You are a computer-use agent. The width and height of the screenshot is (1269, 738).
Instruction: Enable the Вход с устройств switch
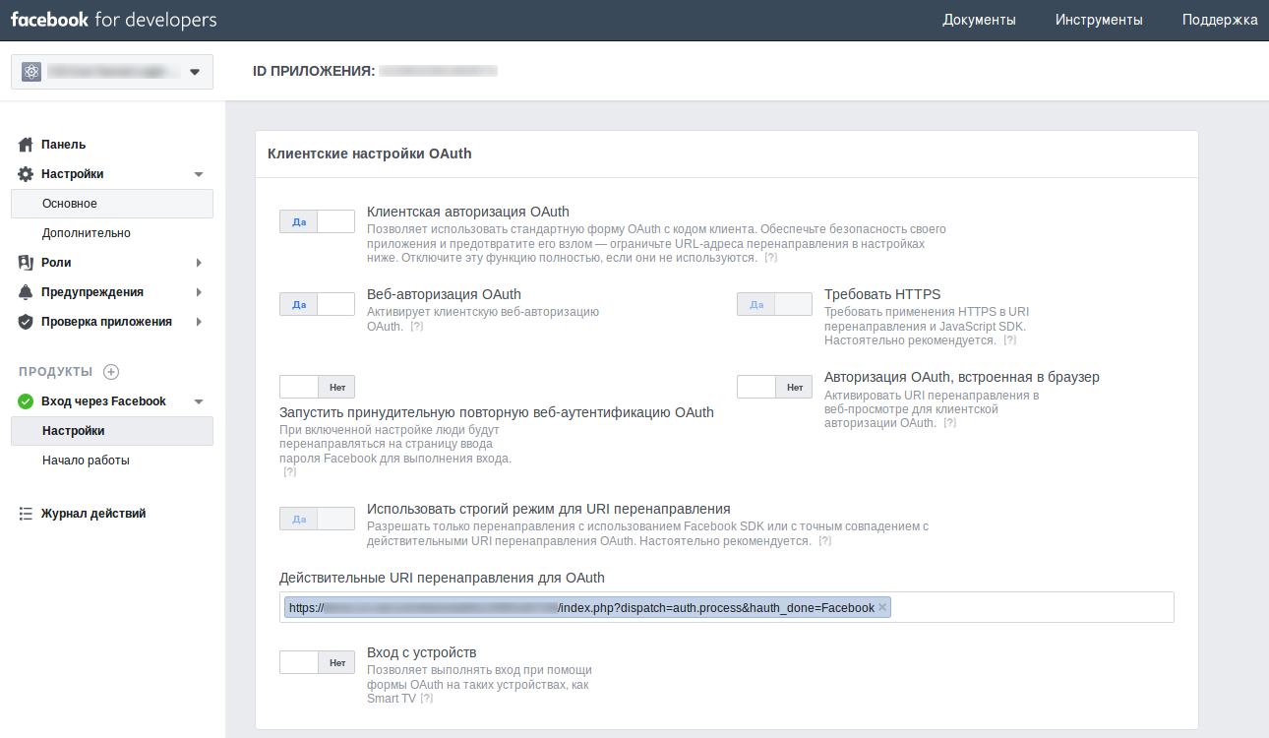tap(317, 662)
